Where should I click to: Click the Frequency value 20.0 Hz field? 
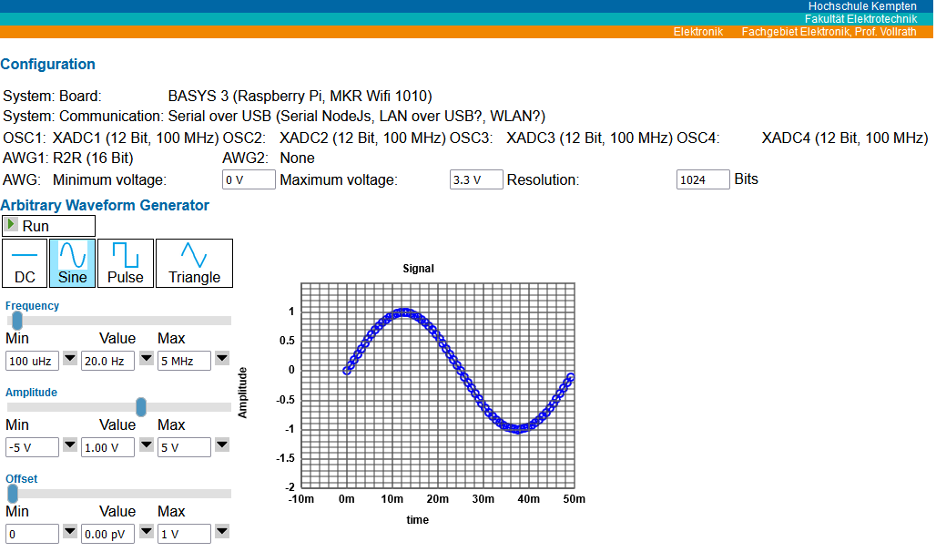tap(107, 361)
